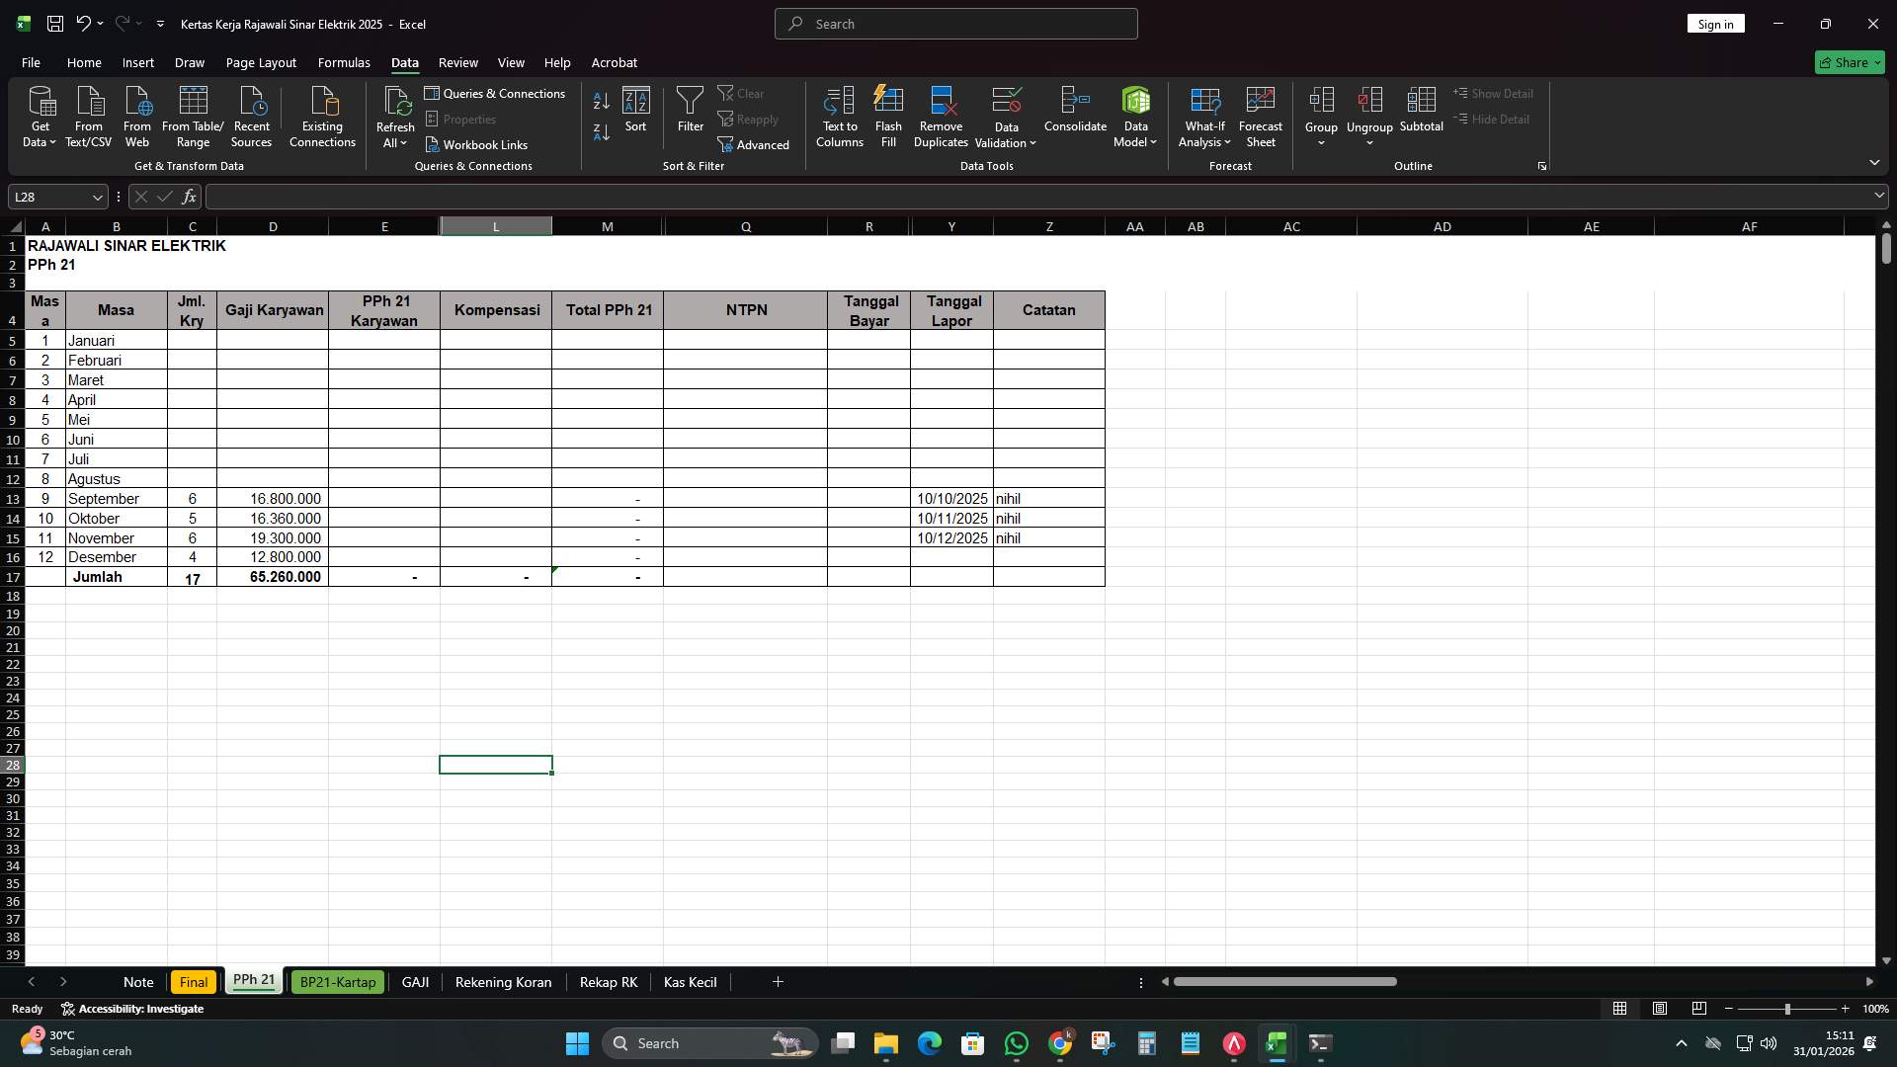1897x1067 pixels.
Task: Open the Consolidate tool
Action: point(1075,116)
